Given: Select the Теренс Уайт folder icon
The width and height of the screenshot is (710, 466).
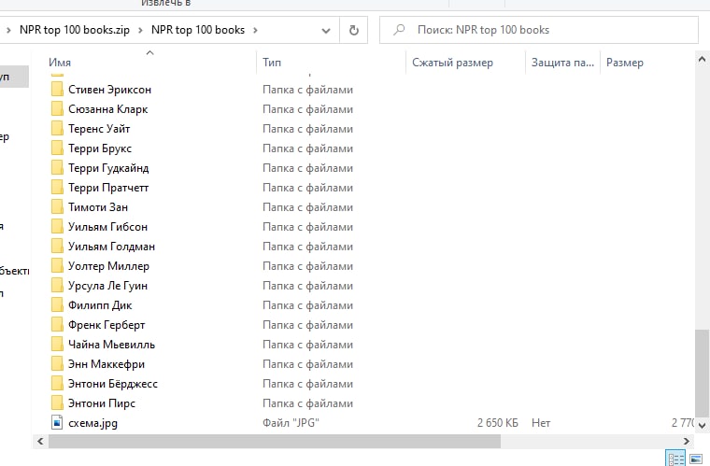Looking at the screenshot, I should [57, 129].
